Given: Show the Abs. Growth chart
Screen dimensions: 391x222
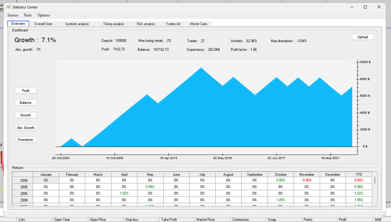Looking at the screenshot, I should click(x=26, y=128).
